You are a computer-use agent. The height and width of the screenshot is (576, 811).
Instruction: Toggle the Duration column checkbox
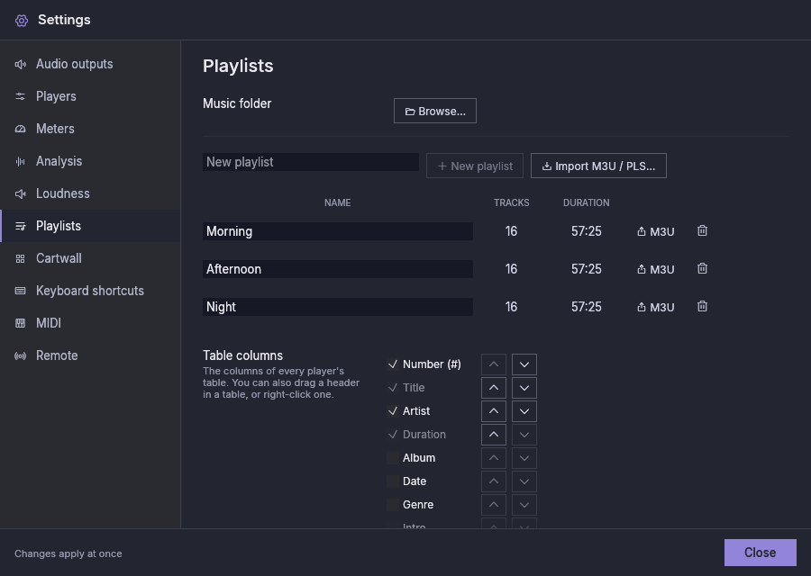click(393, 435)
